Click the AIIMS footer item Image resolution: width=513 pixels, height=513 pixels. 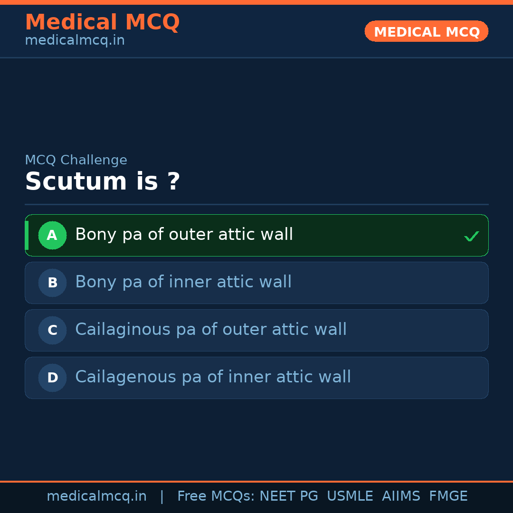point(401,496)
